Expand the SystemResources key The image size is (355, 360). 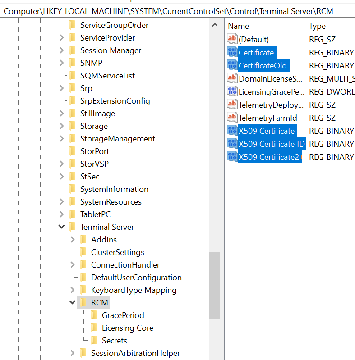tap(62, 202)
